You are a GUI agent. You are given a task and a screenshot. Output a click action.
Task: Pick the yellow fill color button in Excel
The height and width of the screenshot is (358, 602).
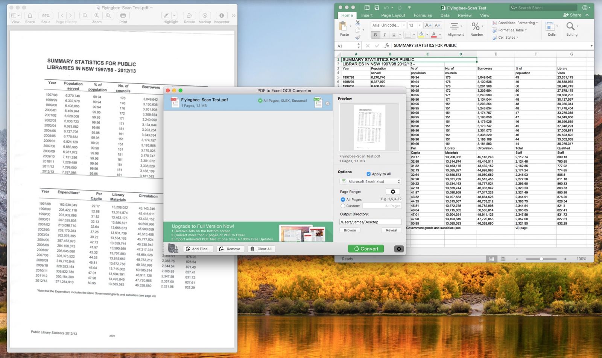pyautogui.click(x=421, y=35)
